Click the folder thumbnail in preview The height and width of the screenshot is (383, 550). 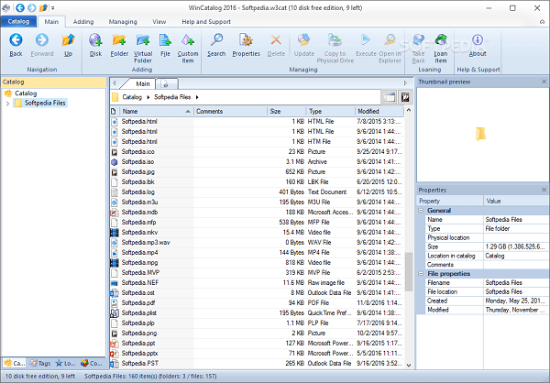pos(480,134)
